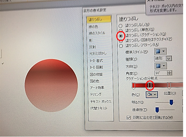Click the red gradient circle shape
Image resolution: width=186 pixels, height=137 pixels.
pyautogui.click(x=51, y=86)
